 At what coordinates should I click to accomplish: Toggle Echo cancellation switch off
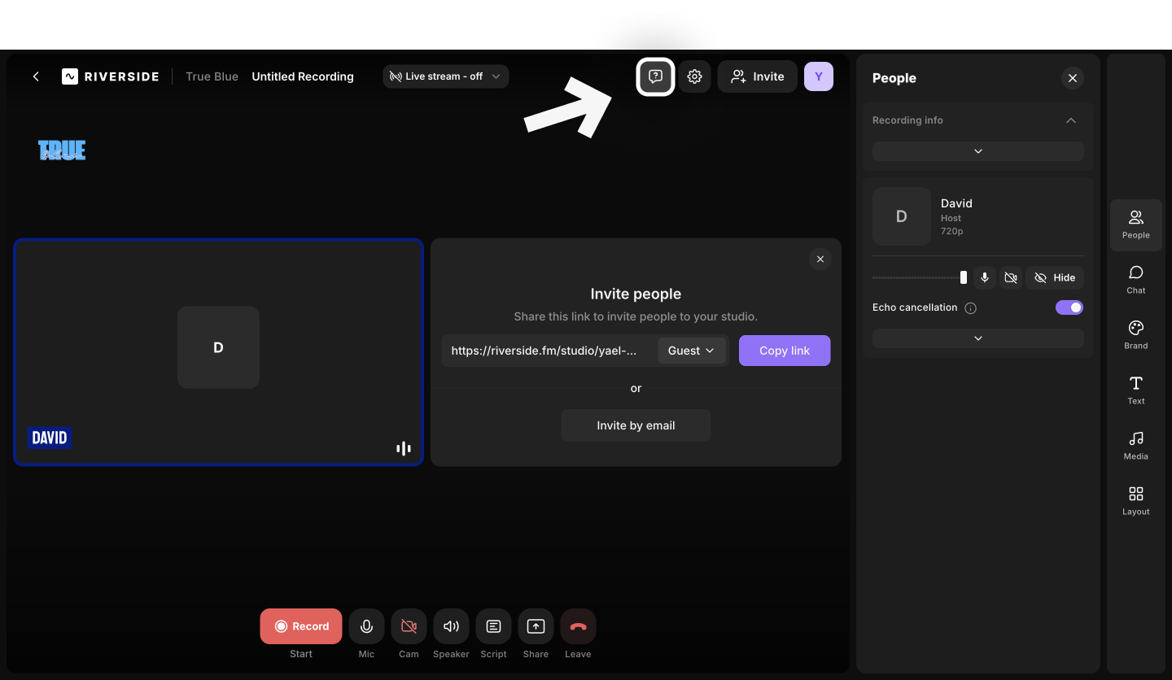[x=1069, y=307]
